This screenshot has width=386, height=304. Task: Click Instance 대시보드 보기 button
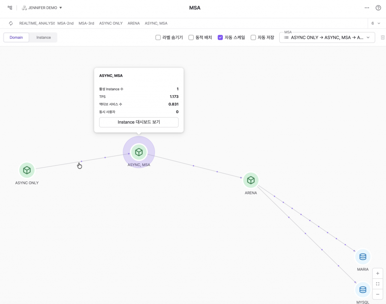[139, 122]
